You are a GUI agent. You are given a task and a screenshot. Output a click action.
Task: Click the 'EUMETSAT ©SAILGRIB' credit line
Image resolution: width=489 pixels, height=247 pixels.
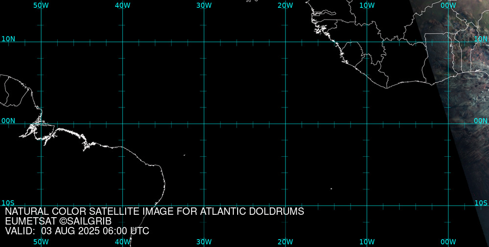pos(58,221)
